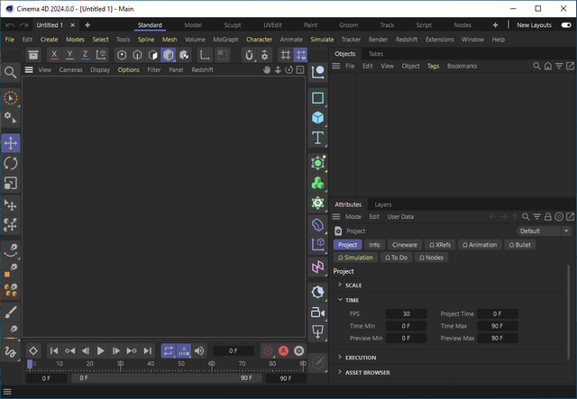
Task: Enable the Autokeying button
Action: click(x=283, y=351)
